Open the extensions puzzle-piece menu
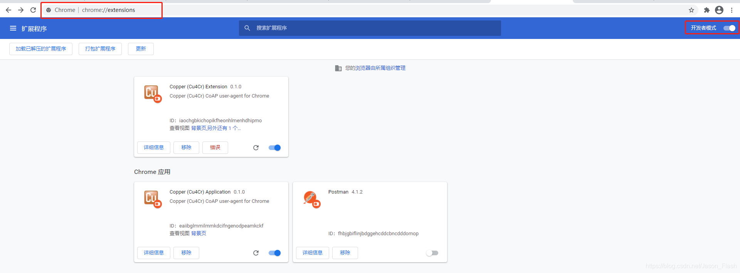This screenshot has width=740, height=273. [706, 10]
